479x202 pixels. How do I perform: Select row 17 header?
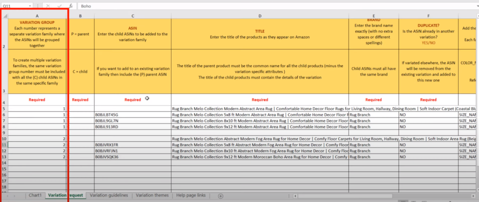tap(4, 181)
